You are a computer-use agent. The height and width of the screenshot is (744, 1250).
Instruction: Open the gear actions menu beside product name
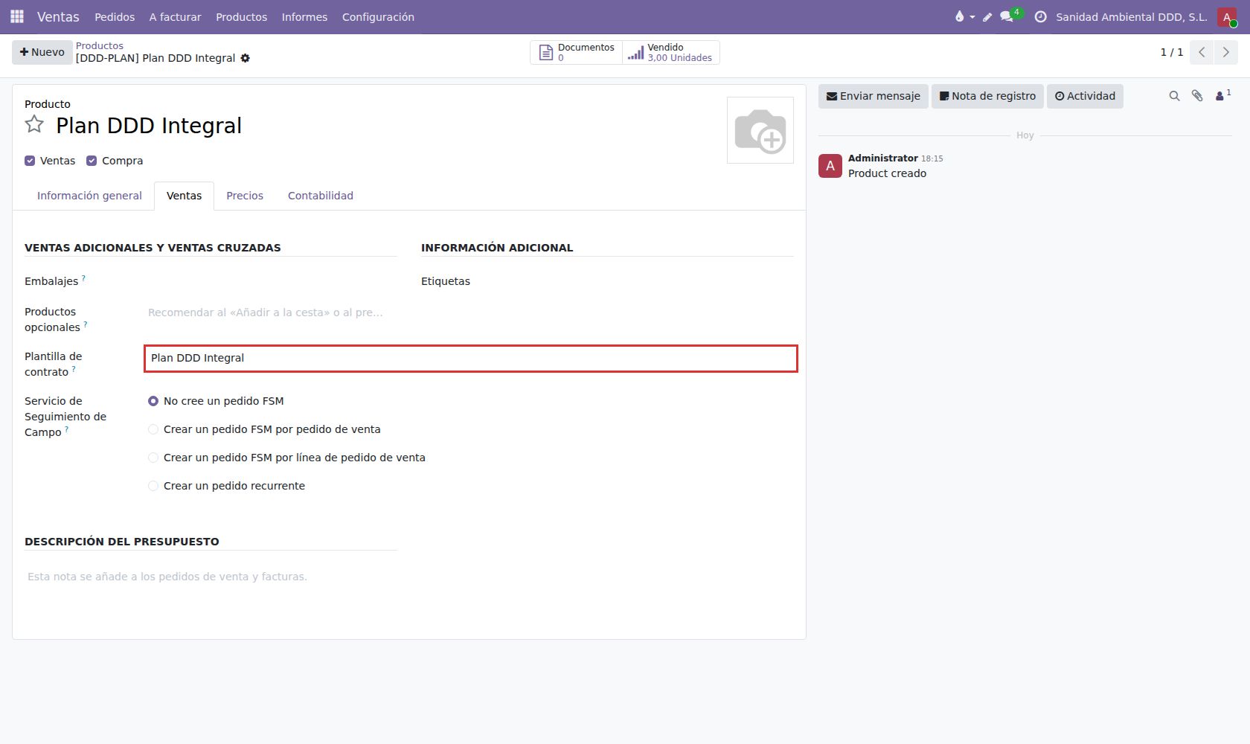coord(246,58)
